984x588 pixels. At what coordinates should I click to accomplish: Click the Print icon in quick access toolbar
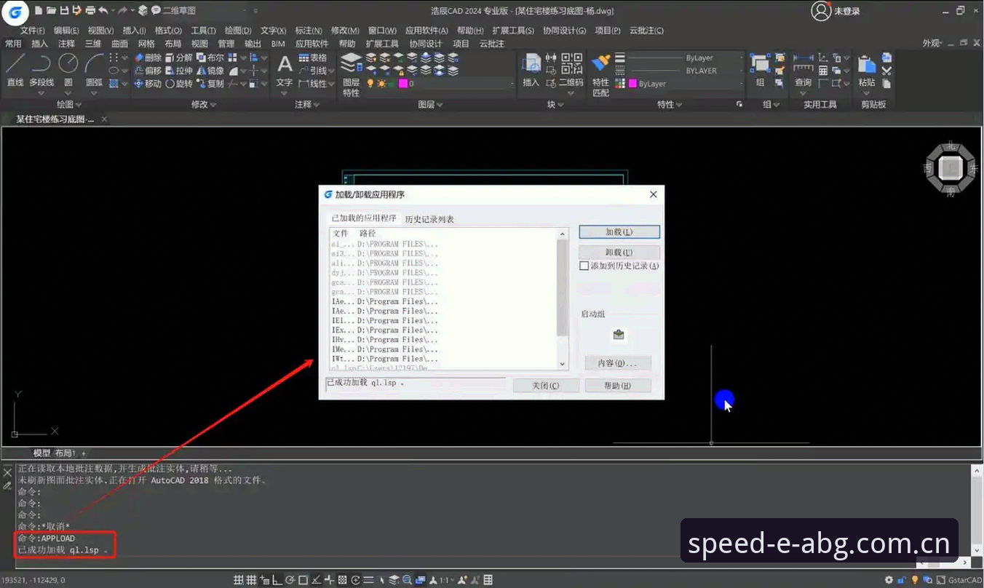coord(90,11)
